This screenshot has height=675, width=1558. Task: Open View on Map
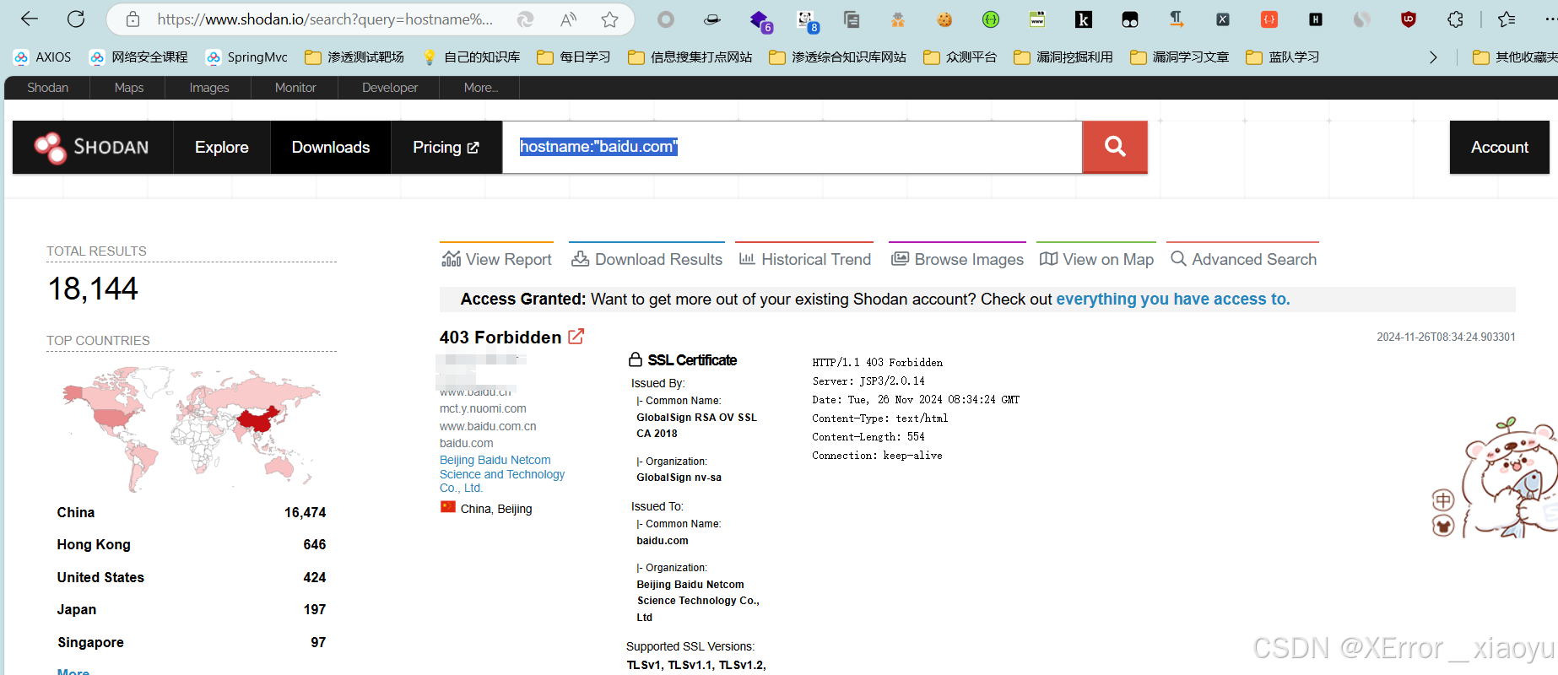(1096, 259)
